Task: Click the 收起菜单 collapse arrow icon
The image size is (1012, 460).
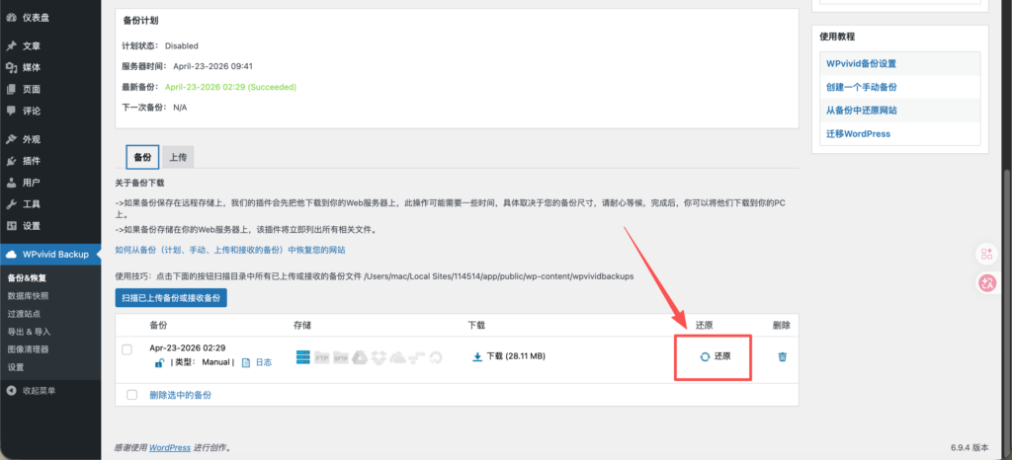Action: click(x=11, y=391)
